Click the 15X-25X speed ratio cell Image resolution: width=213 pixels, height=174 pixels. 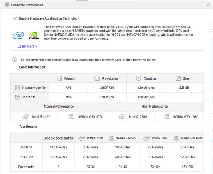pyautogui.click(x=187, y=167)
